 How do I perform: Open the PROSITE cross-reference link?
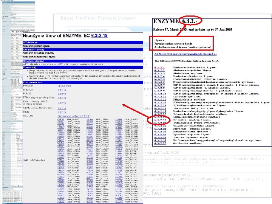pos(64,86)
